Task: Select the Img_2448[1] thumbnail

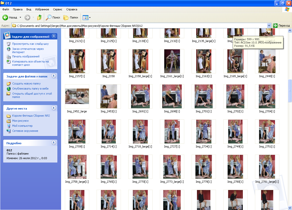Action: [x=267, y=61]
